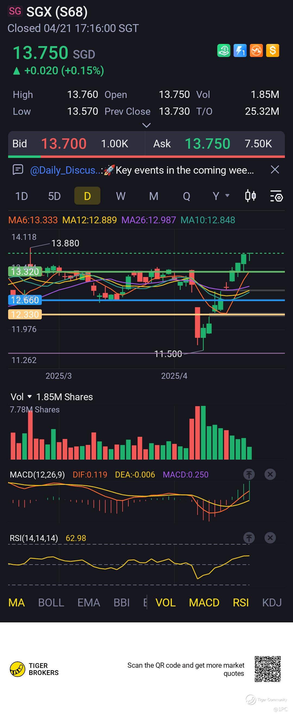
Task: Switch to M monthly timeframe
Action: [x=154, y=196]
